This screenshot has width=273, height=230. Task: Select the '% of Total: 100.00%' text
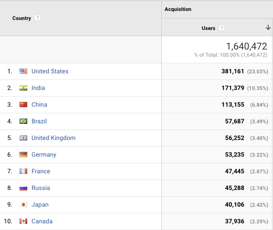tap(217, 55)
